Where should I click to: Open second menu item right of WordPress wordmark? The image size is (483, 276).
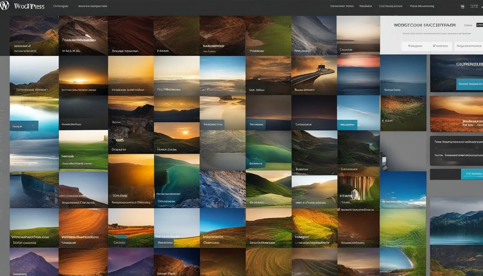(x=92, y=6)
